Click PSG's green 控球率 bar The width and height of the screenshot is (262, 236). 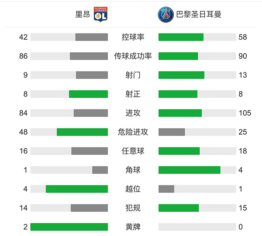coord(181,37)
